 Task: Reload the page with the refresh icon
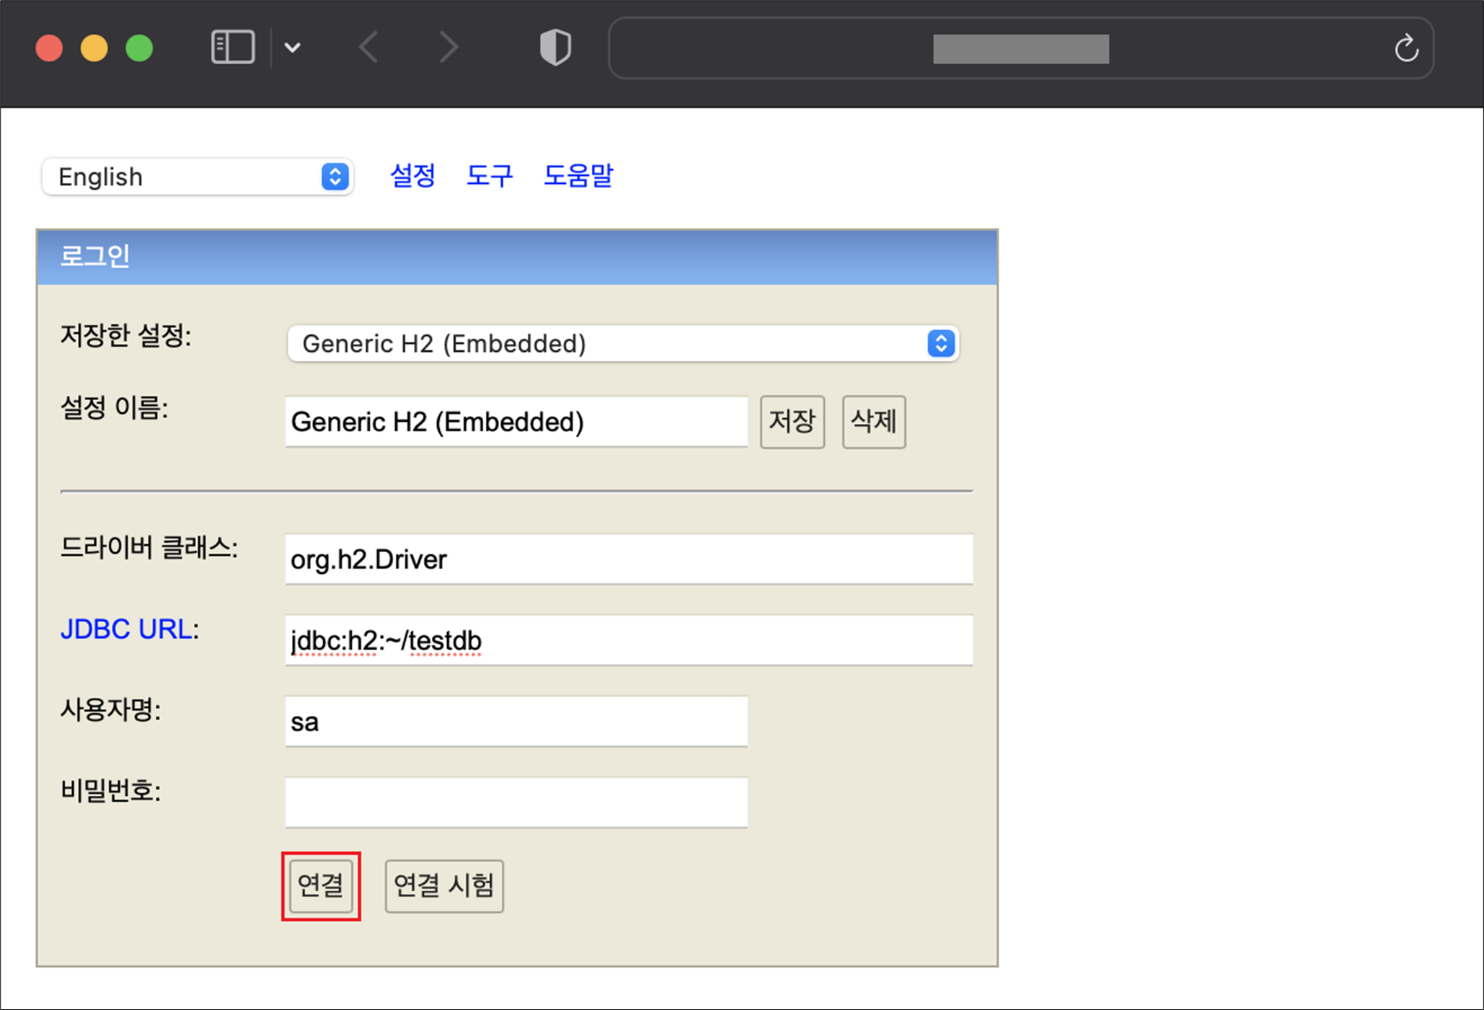pyautogui.click(x=1405, y=48)
